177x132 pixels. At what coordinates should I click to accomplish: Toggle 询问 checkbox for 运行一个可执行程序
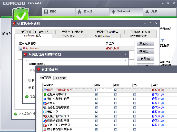(x=96, y=90)
